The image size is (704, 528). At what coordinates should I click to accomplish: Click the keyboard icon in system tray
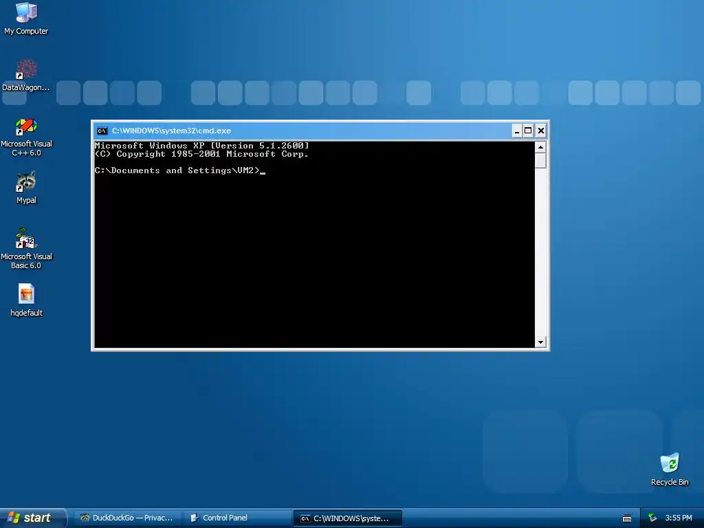point(627,518)
